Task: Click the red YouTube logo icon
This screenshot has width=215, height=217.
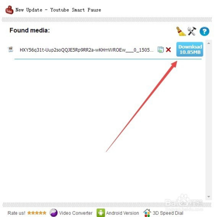Action: (9, 10)
